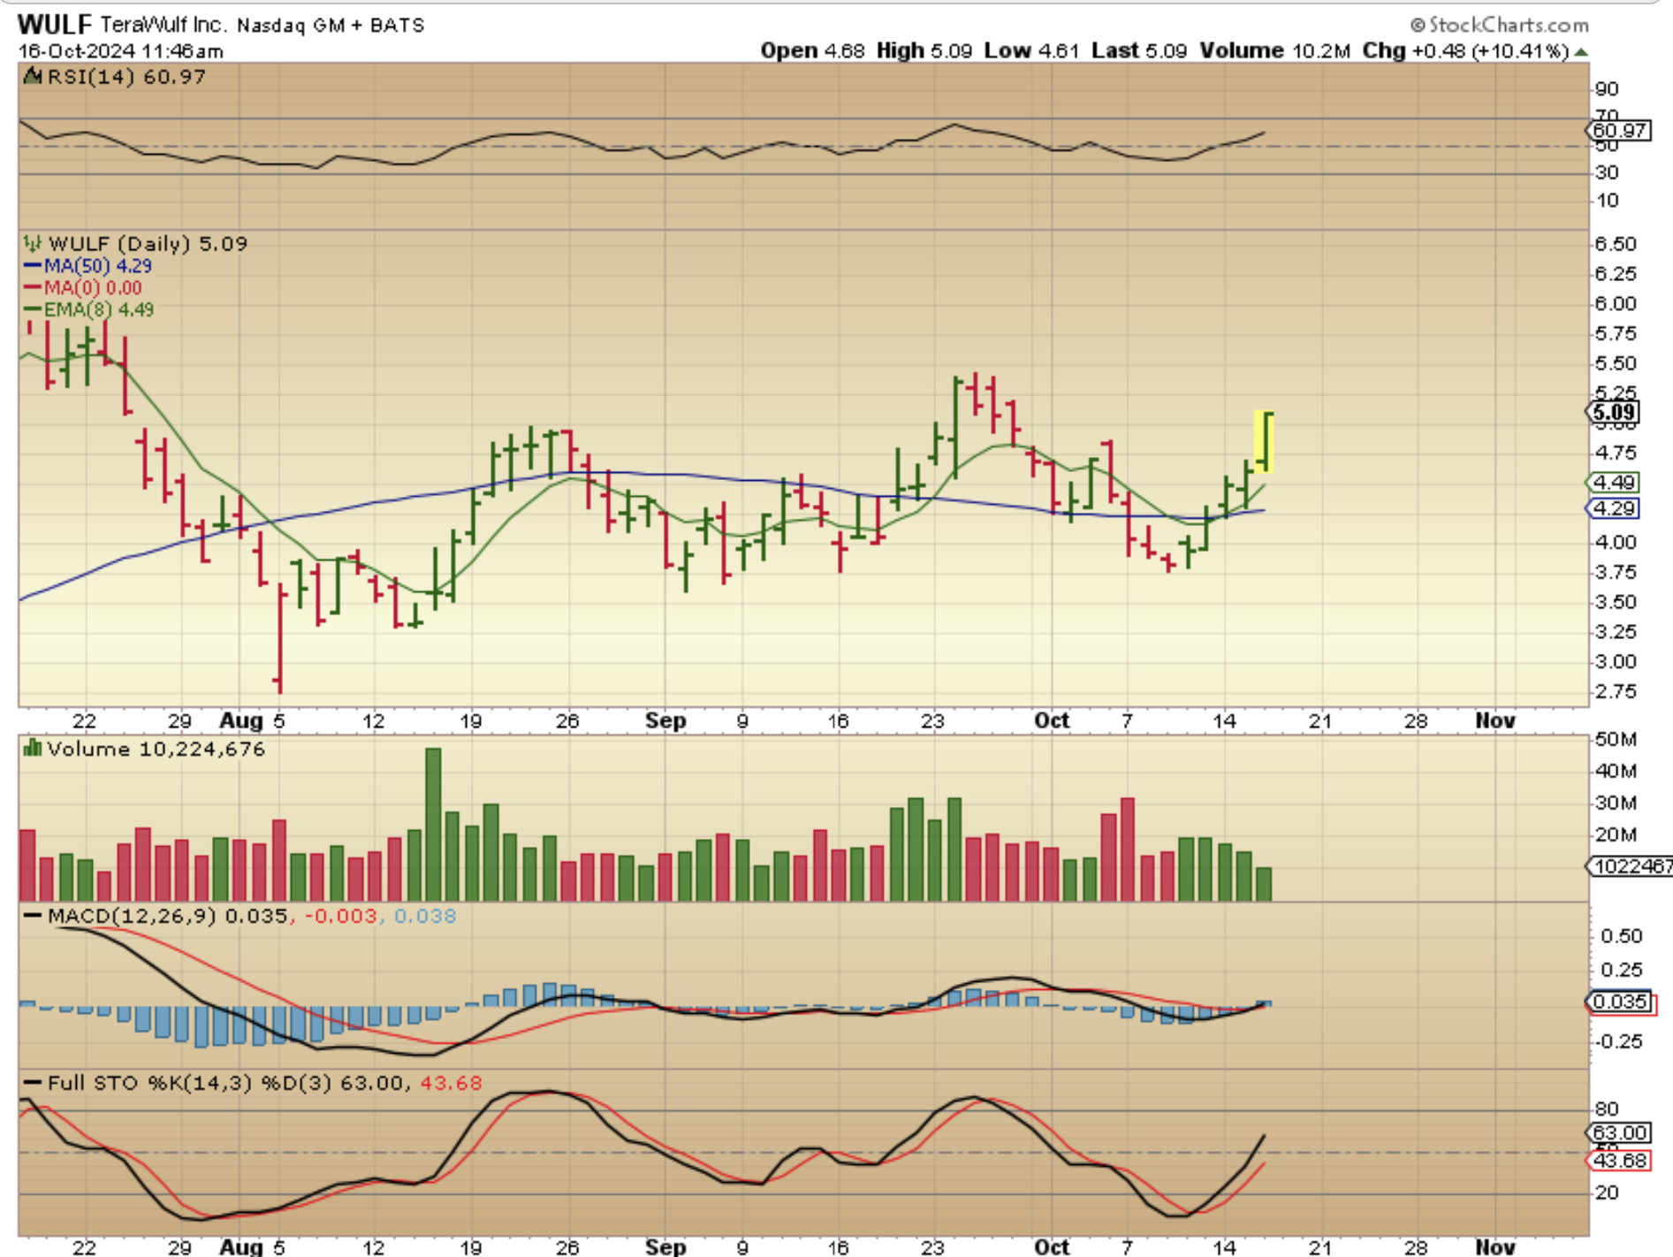Image resolution: width=1673 pixels, height=1257 pixels.
Task: Open the StockCharts.com attribution link
Action: (x=1499, y=25)
